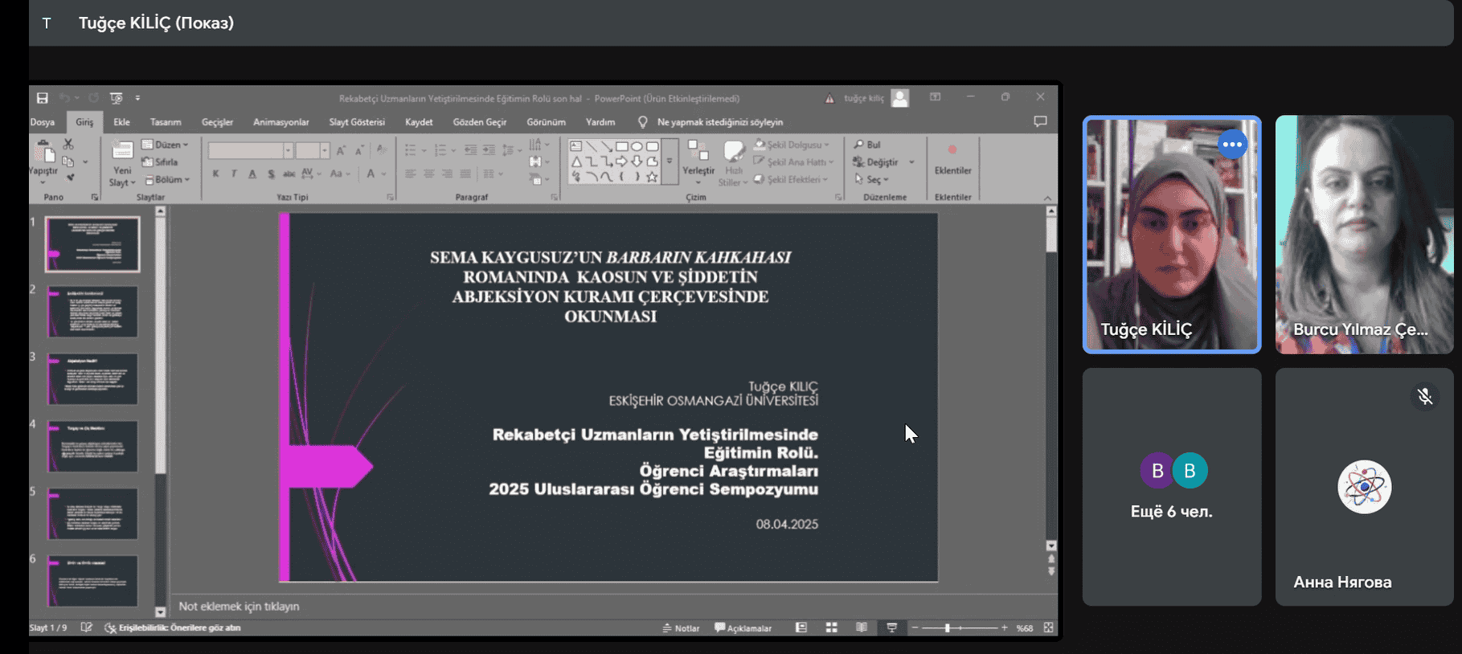
Task: Open the Seç select dropdown
Action: coord(872,180)
